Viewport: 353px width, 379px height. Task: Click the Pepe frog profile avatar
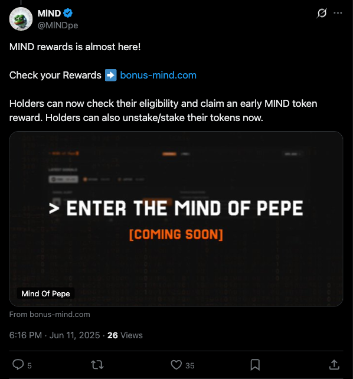(x=21, y=19)
